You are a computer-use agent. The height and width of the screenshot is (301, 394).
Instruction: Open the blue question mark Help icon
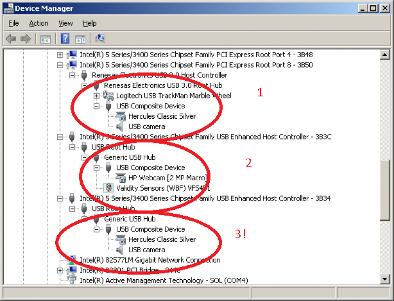click(65, 39)
